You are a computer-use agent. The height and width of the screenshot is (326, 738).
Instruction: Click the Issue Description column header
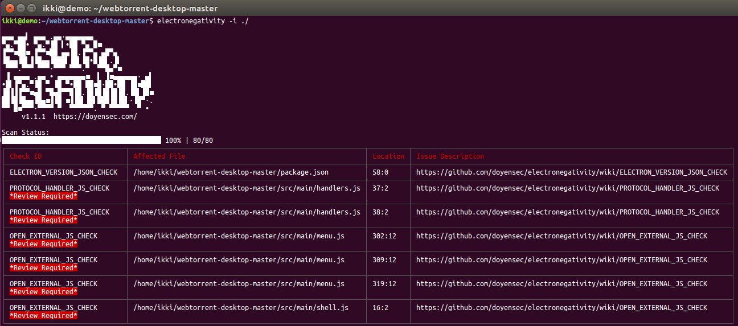coord(450,156)
